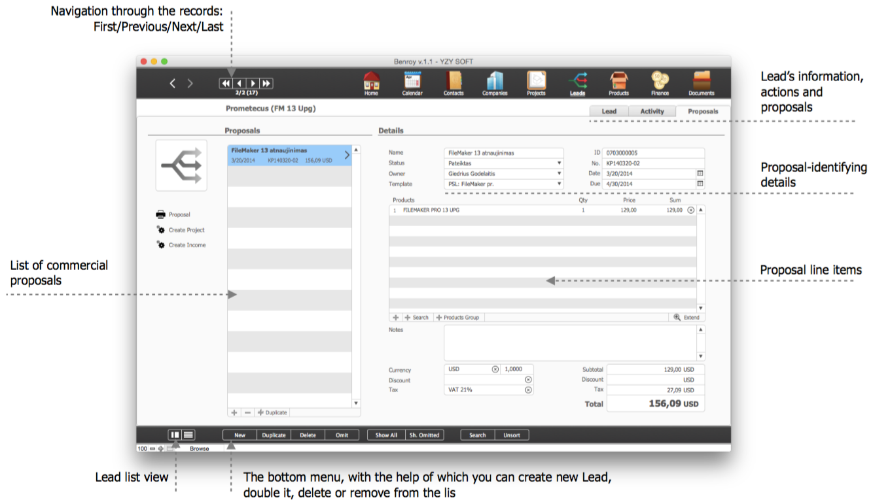The height and width of the screenshot is (504, 873).
Task: Switch to list view layout
Action: 188,435
